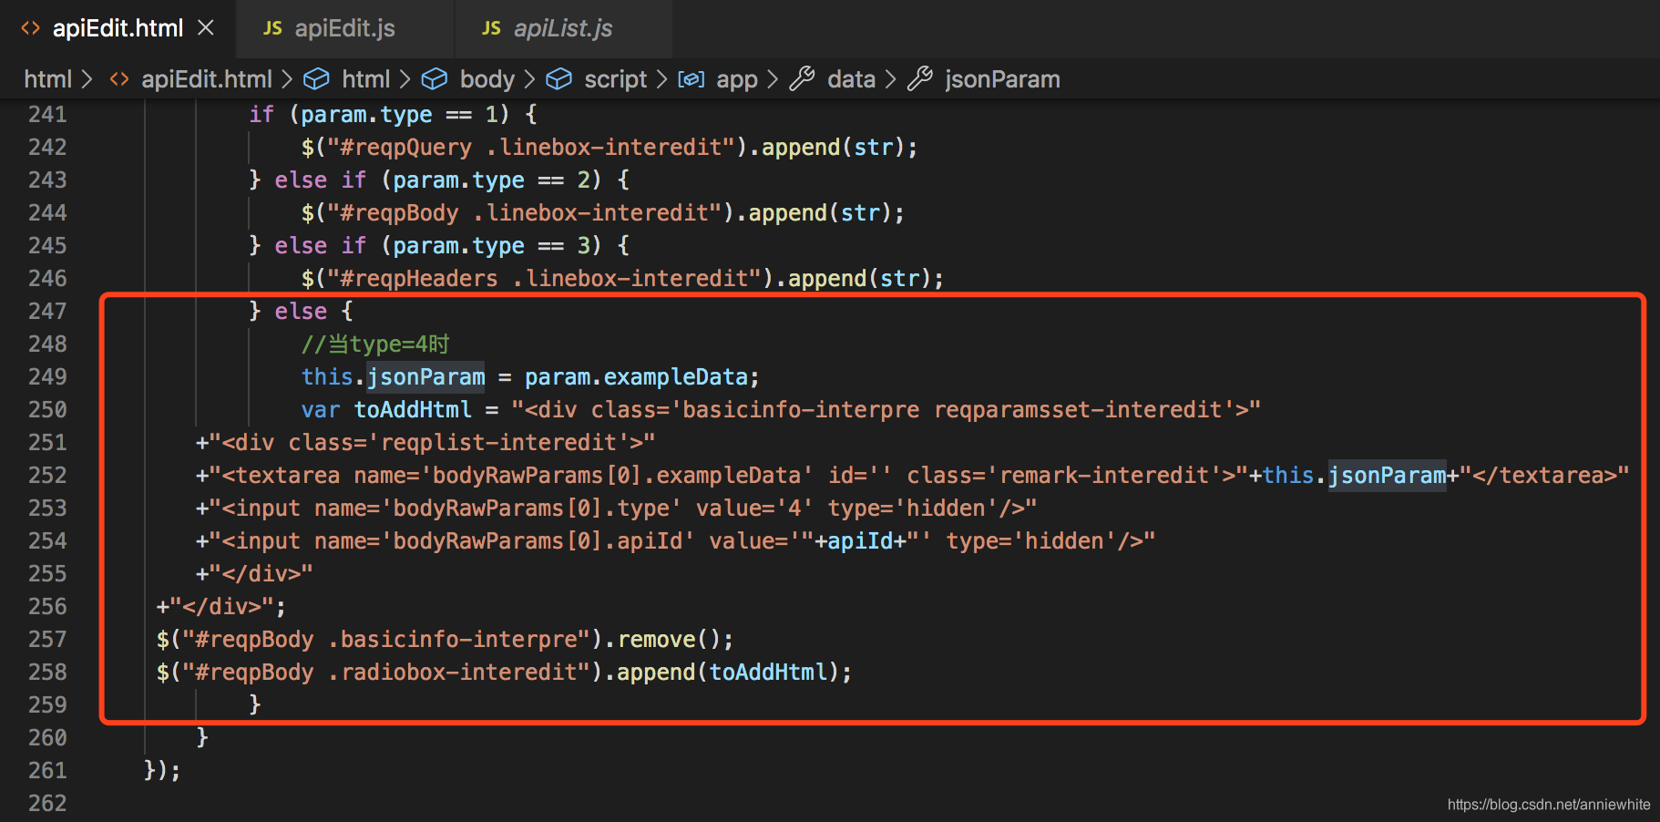Click "#reqpQuery .linebox-interedit" string on line 242
This screenshot has width=1660, height=822.
(x=531, y=147)
